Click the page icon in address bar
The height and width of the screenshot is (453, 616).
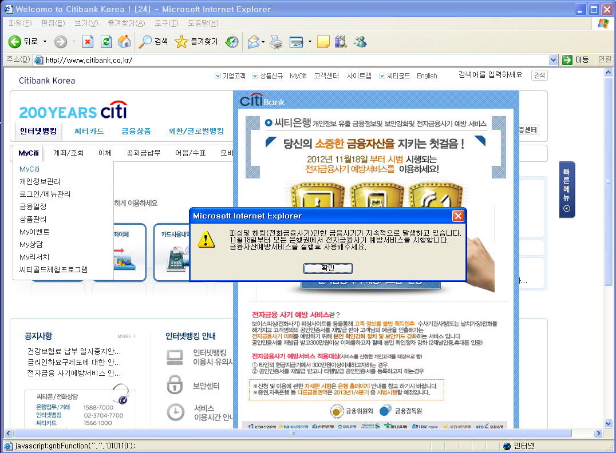point(38,60)
